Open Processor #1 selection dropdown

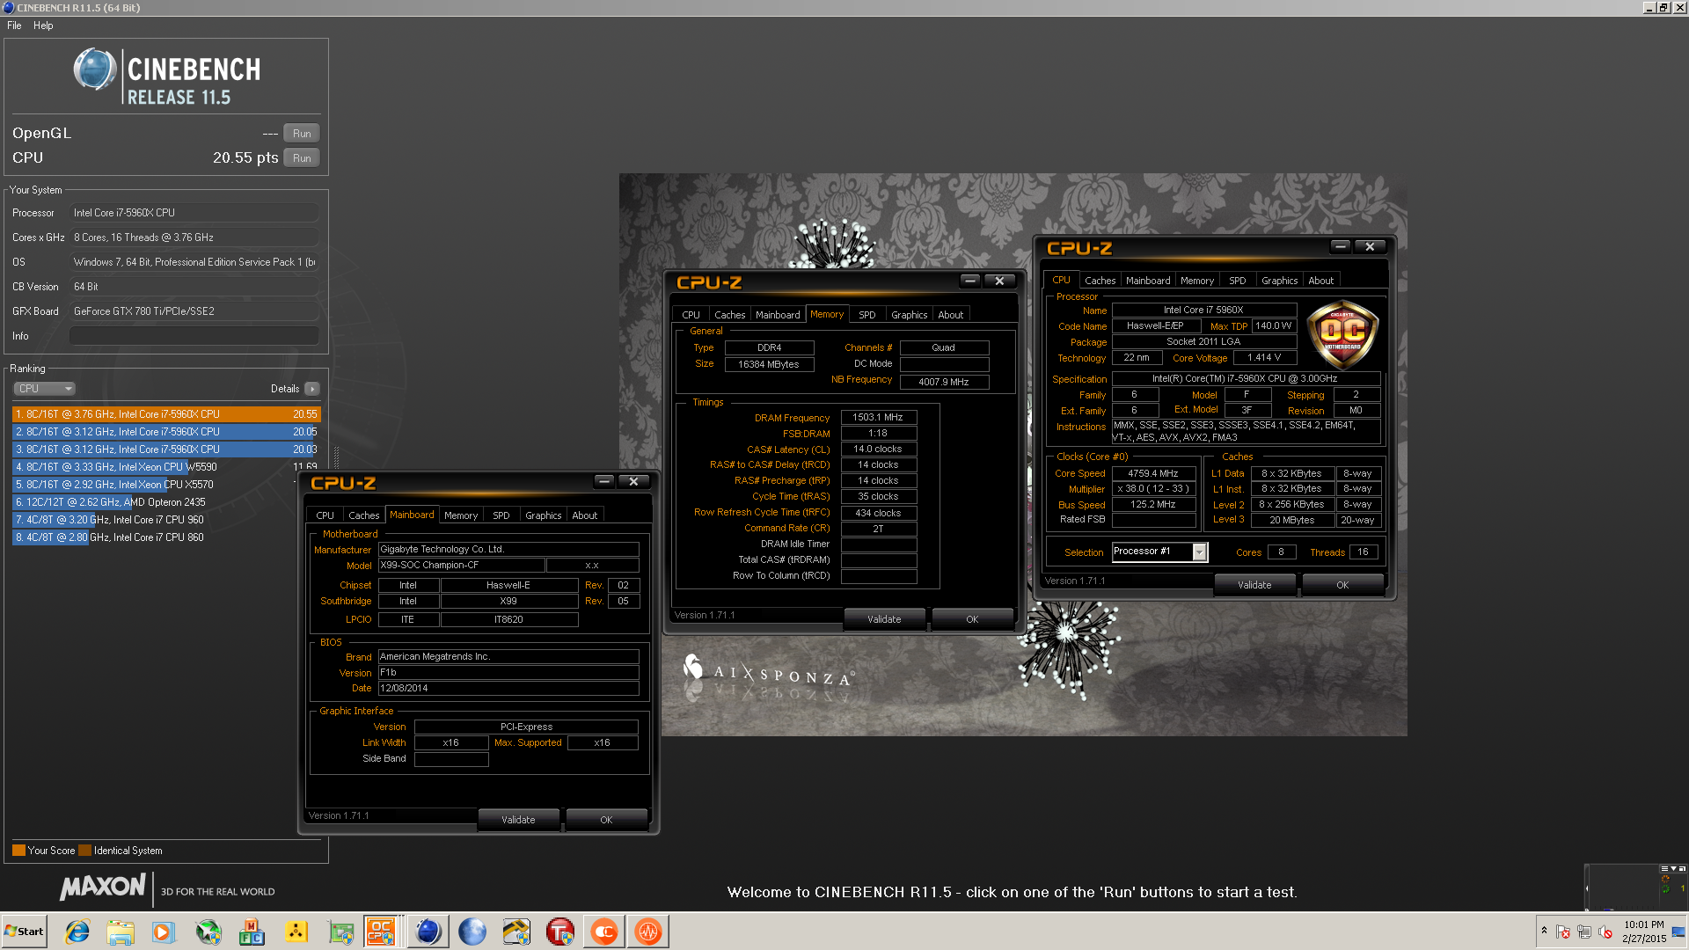pos(1159,552)
